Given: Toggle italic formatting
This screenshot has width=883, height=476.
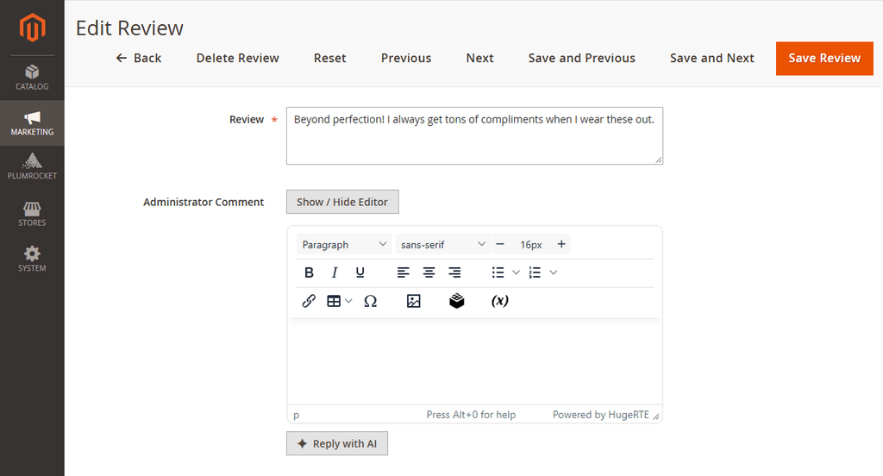Looking at the screenshot, I should (x=335, y=272).
